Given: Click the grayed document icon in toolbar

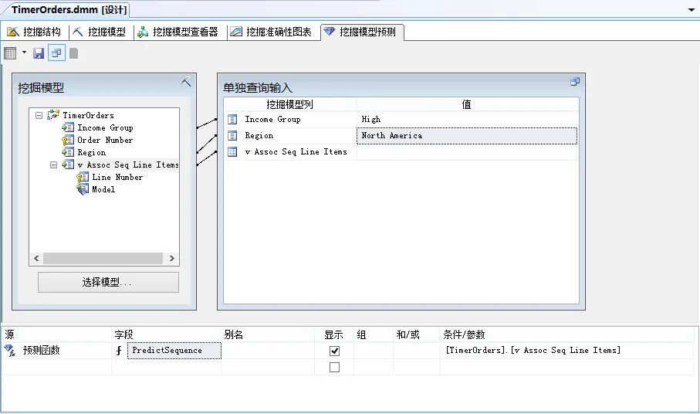Looking at the screenshot, I should click(73, 53).
